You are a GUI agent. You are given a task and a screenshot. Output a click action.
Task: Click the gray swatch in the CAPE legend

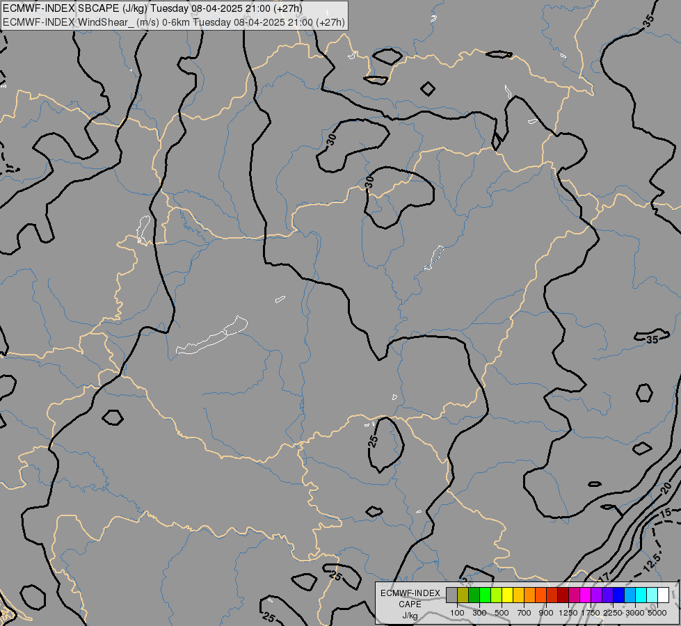451,595
